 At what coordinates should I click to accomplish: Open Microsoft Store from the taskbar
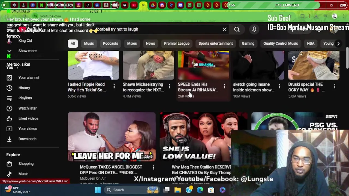[x=211, y=190]
